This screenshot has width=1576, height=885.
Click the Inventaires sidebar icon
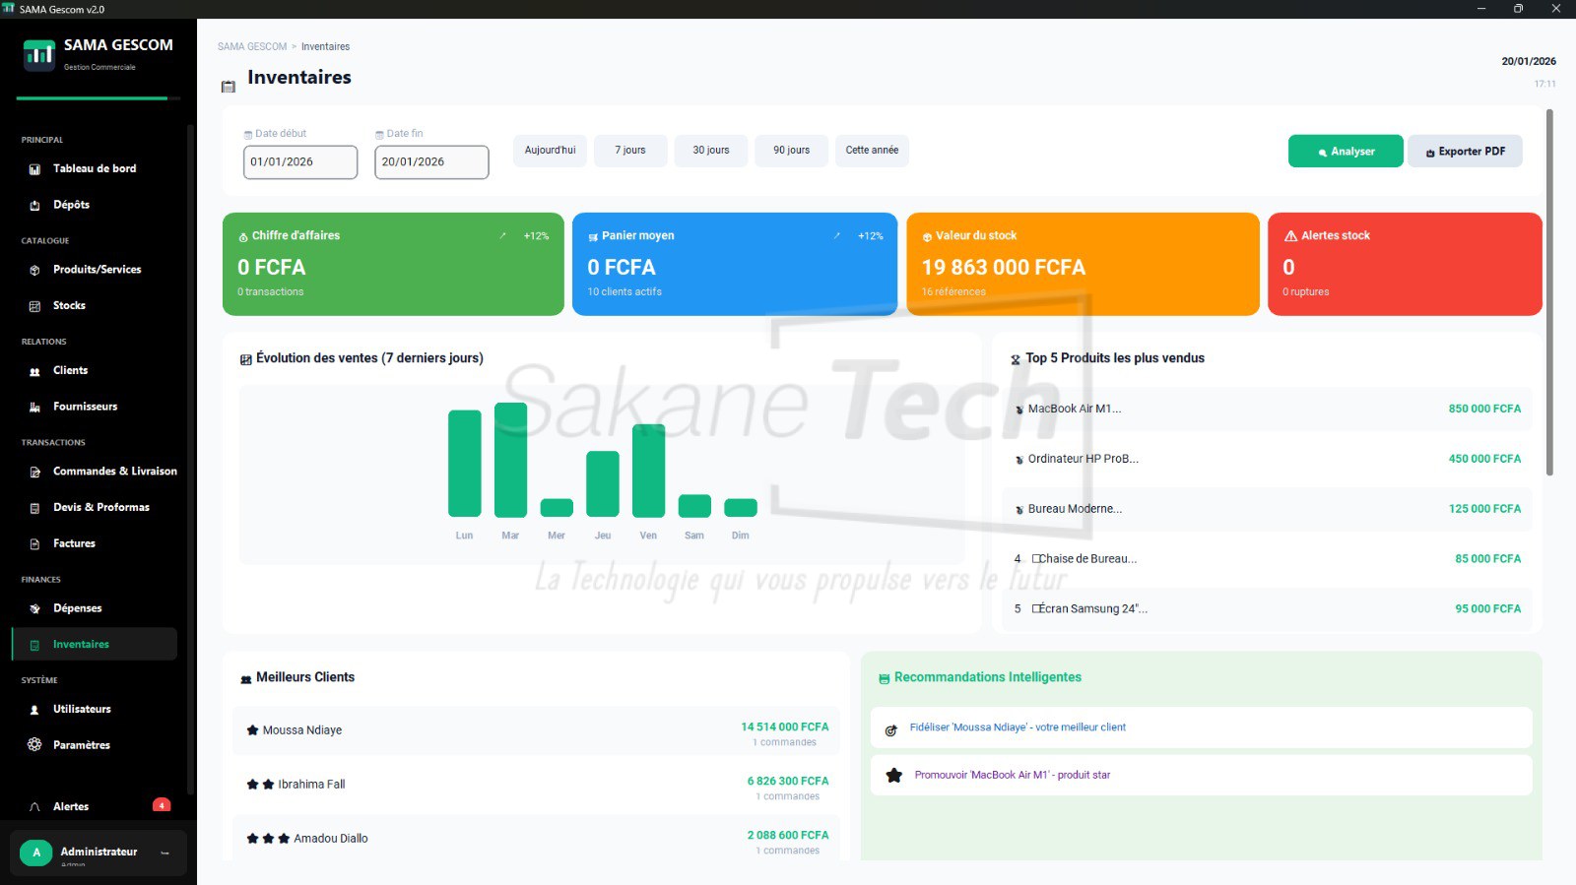tap(34, 645)
